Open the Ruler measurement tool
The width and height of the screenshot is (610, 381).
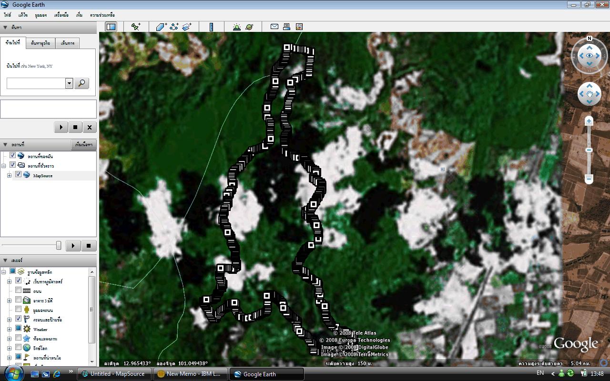[x=211, y=27]
